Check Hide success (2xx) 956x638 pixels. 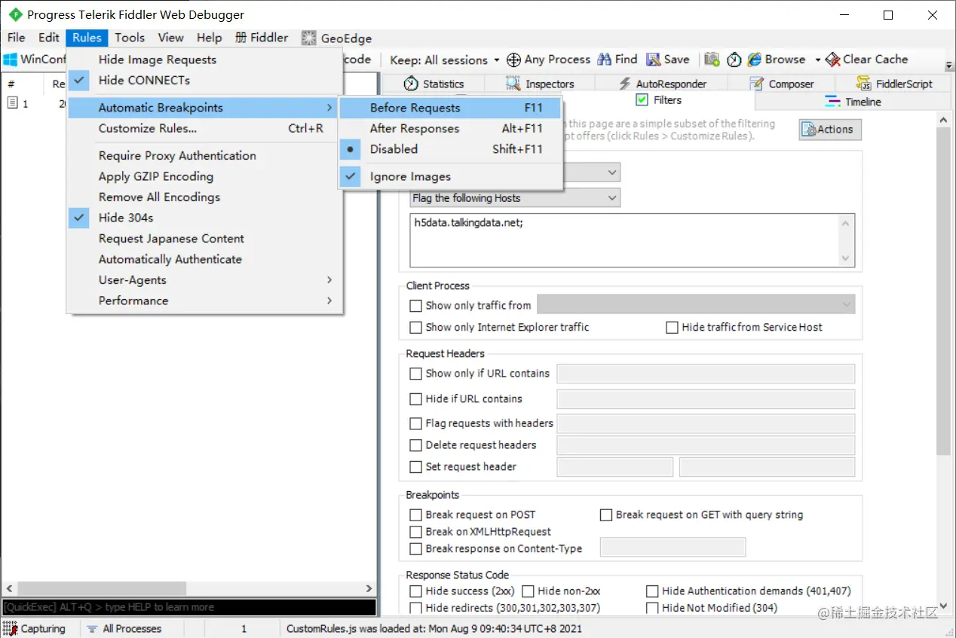415,591
